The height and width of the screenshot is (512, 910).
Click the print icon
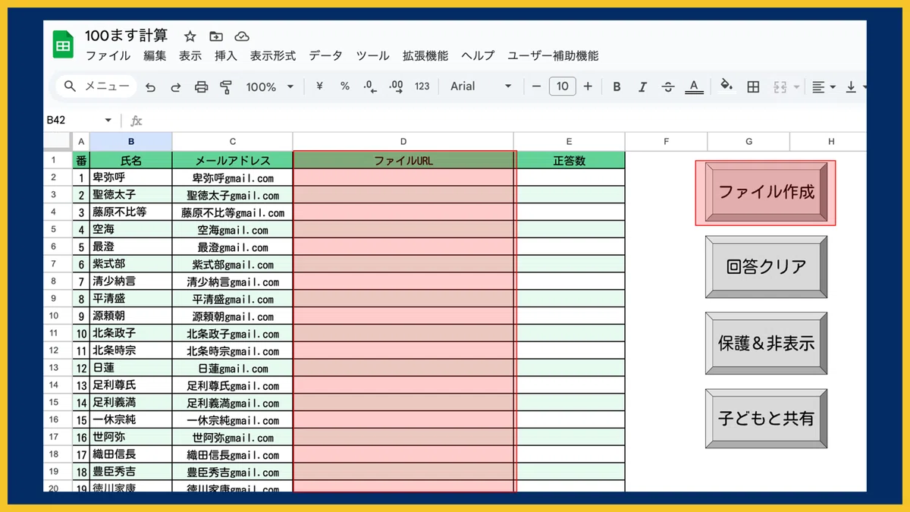(x=201, y=87)
